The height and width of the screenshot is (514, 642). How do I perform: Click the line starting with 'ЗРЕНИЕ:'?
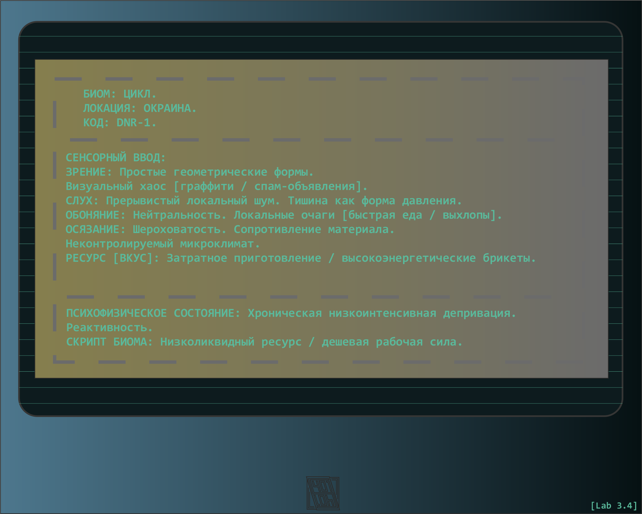point(190,172)
